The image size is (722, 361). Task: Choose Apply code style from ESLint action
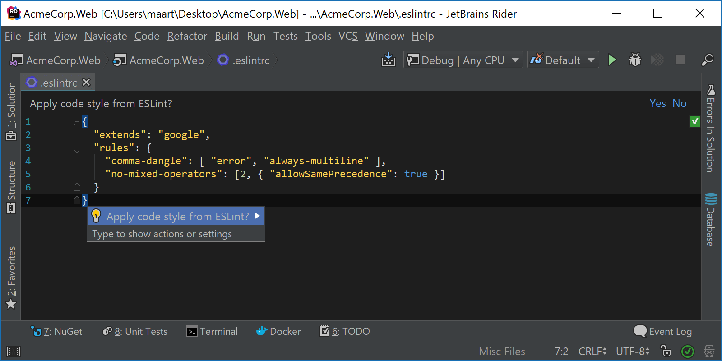point(176,216)
